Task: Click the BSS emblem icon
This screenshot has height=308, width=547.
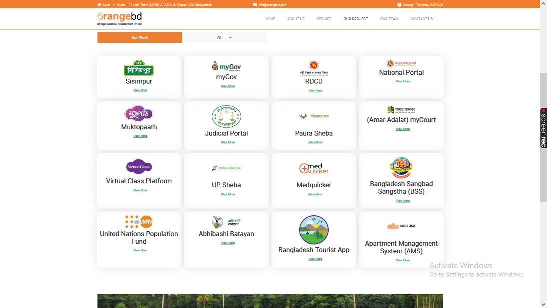Action: (x=401, y=168)
